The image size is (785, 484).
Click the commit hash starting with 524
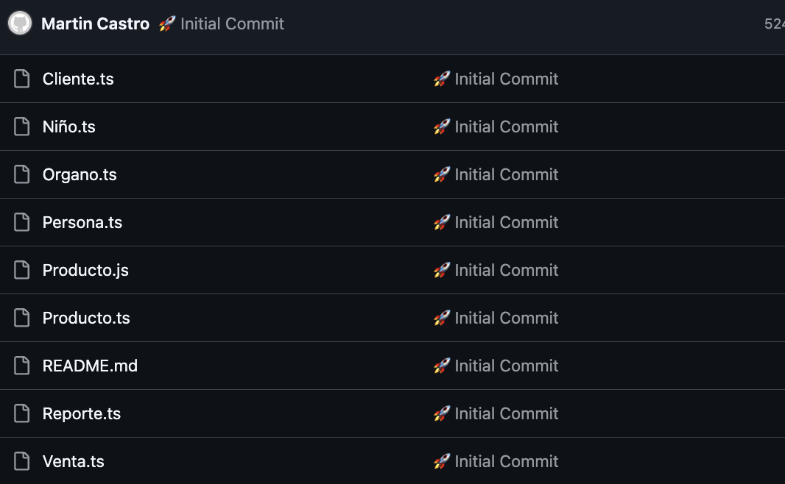coord(774,24)
